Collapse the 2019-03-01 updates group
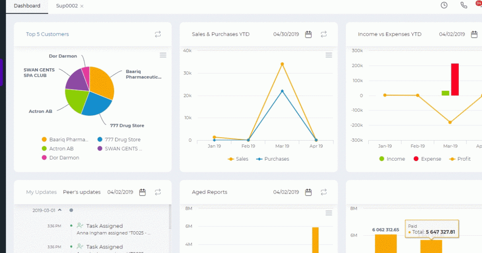This screenshot has height=253, width=482. tap(59, 210)
